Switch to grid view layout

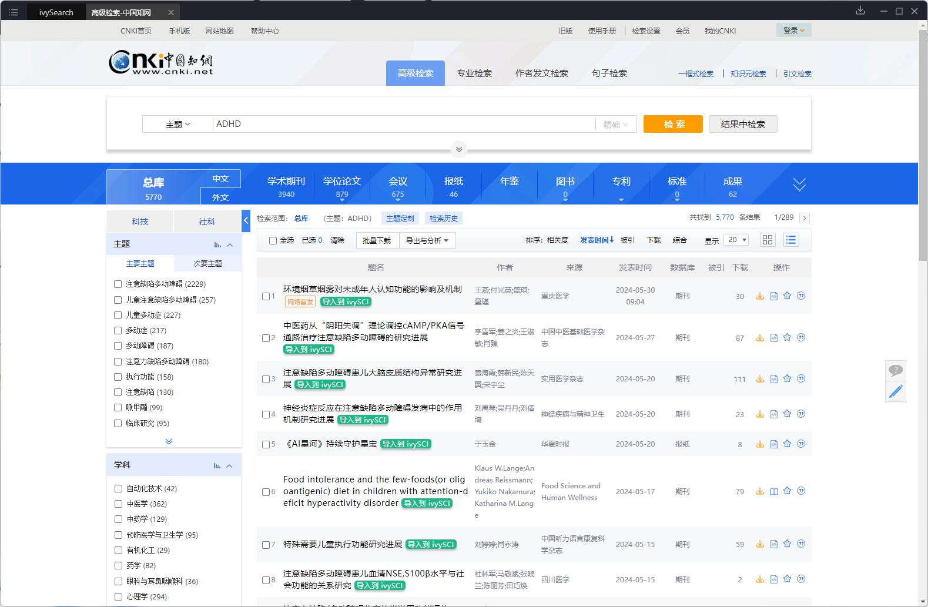(x=767, y=240)
